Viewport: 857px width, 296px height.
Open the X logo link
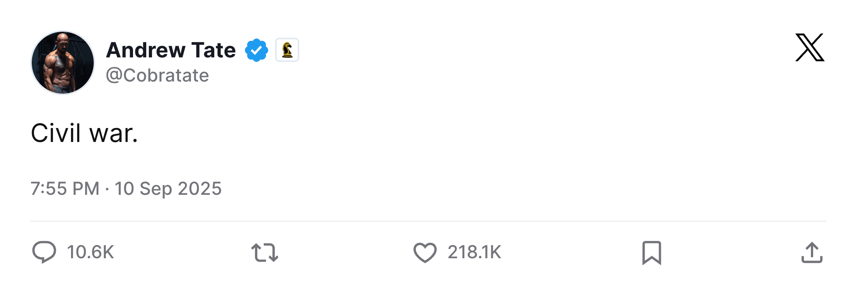point(810,48)
